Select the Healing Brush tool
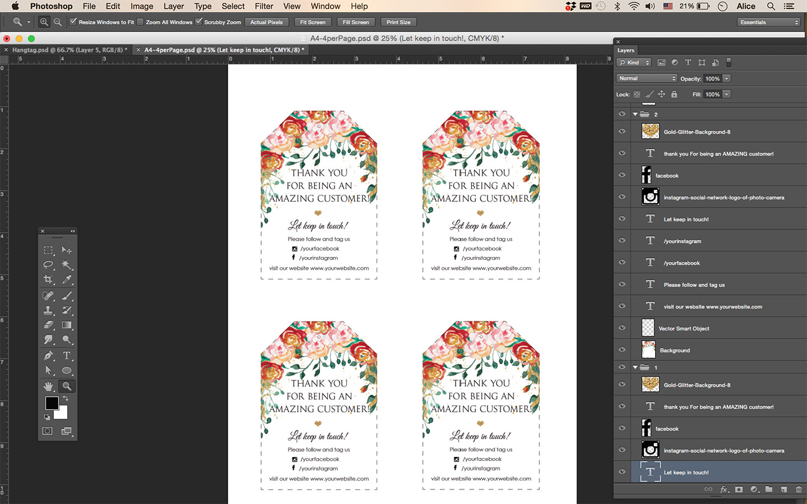Image resolution: width=807 pixels, height=504 pixels. tap(48, 296)
